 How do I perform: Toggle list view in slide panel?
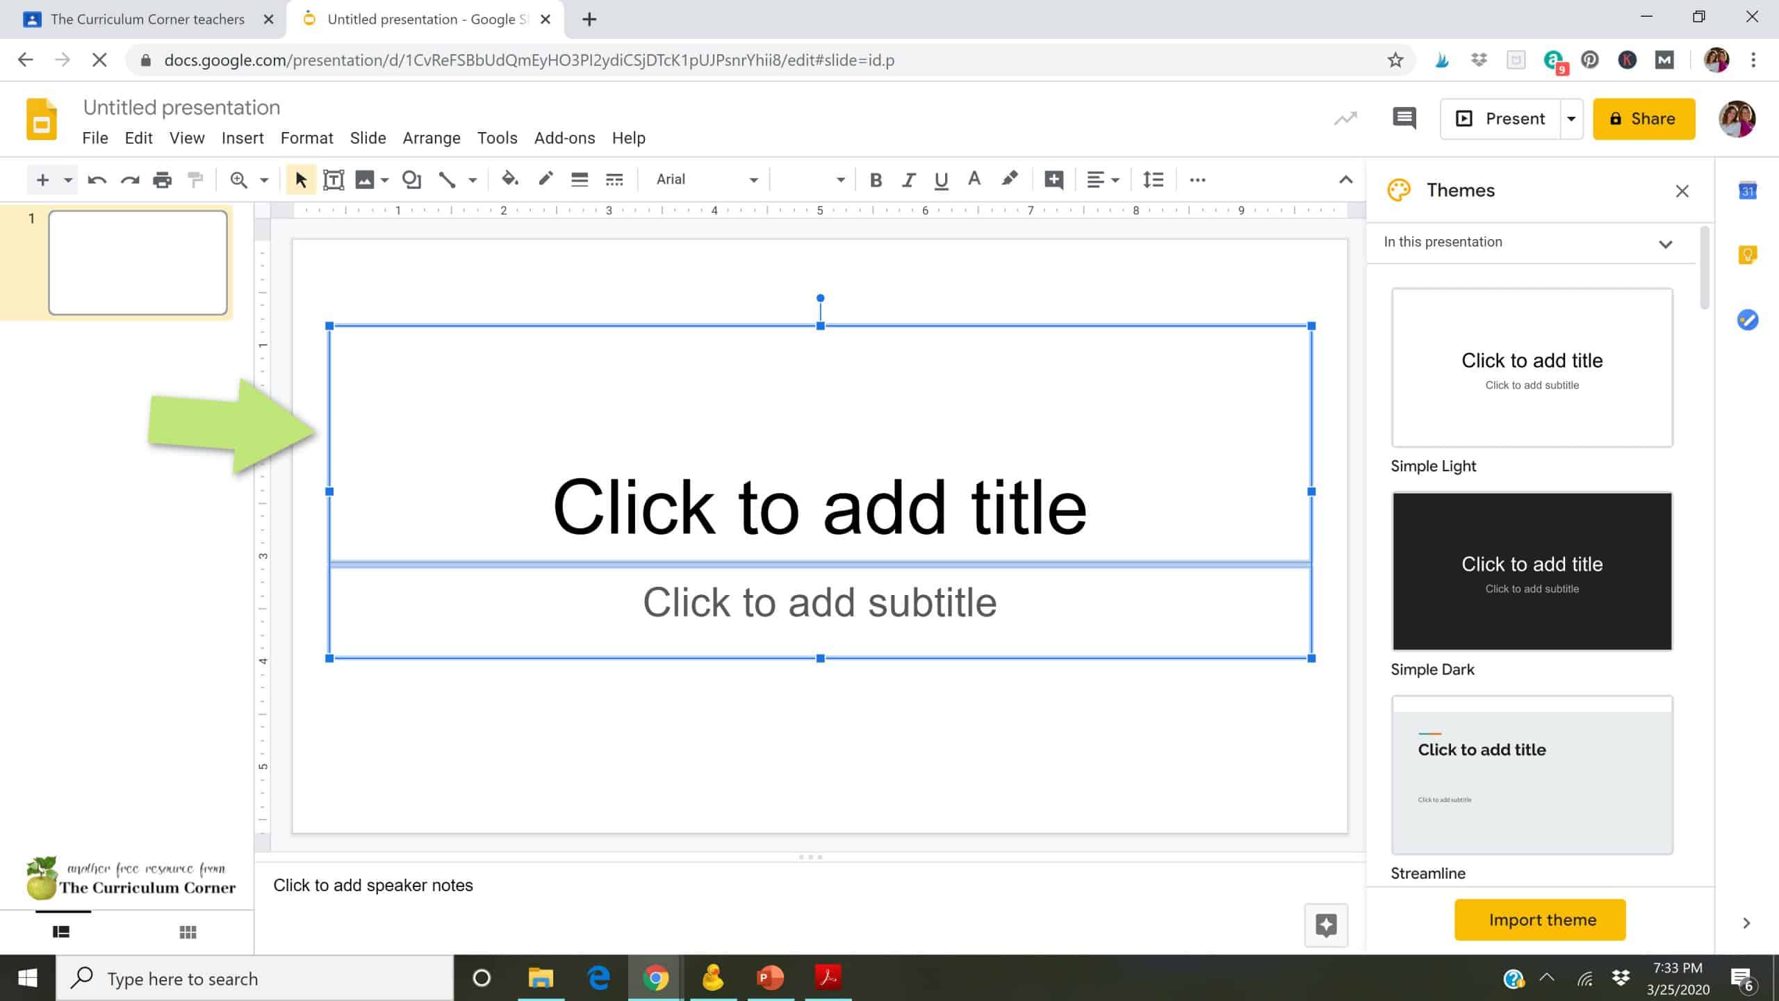(x=61, y=931)
